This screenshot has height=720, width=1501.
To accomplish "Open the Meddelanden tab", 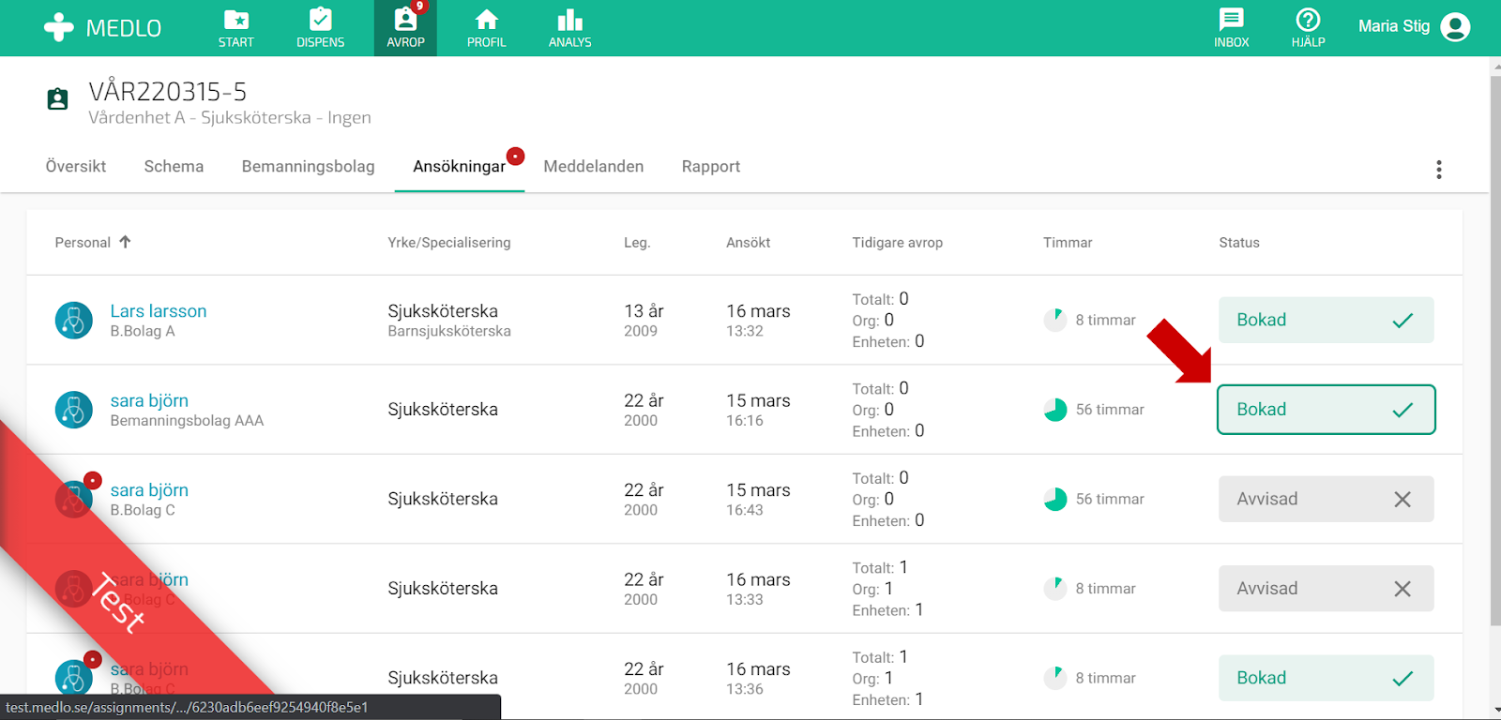I will 593,166.
